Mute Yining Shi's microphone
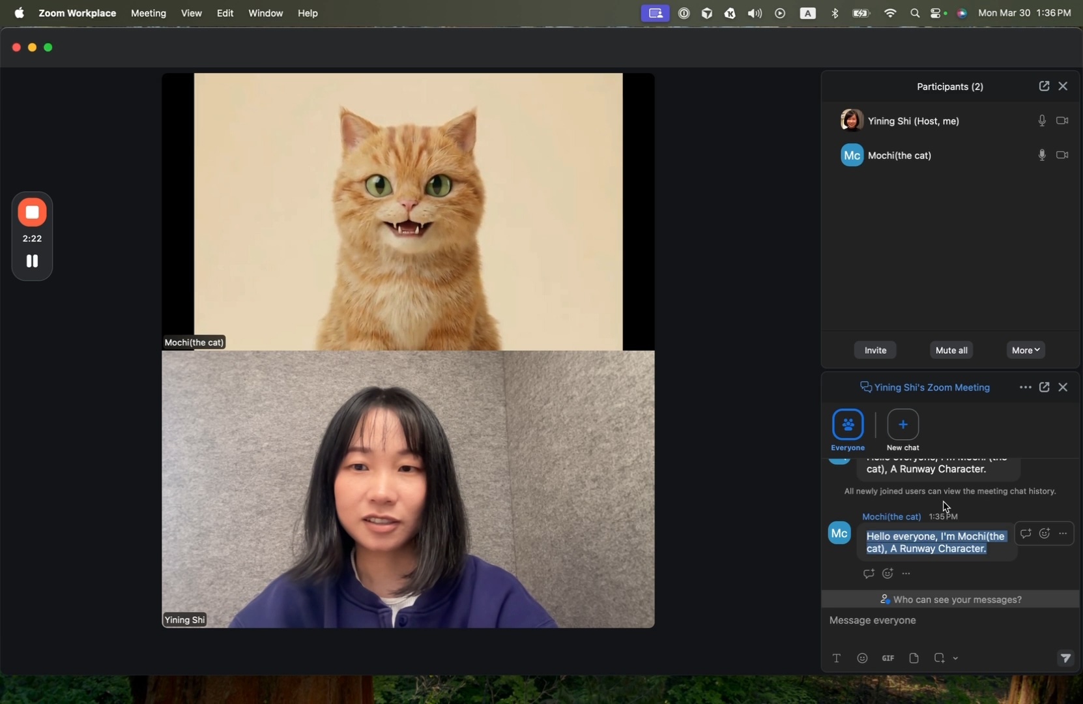Image resolution: width=1083 pixels, height=704 pixels. coord(1041,120)
